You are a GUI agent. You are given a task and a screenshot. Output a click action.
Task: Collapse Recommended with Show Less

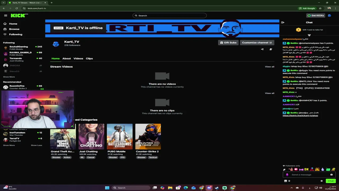click(37, 145)
